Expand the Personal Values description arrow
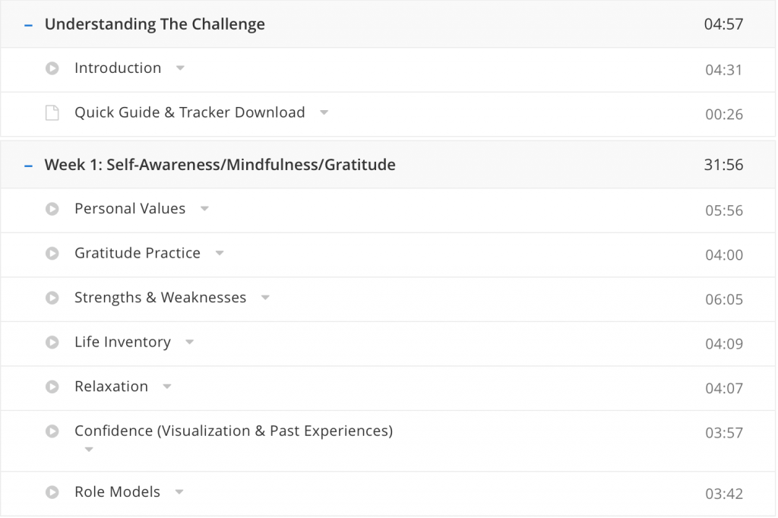Screen dimensions: 778x518 tap(204, 209)
